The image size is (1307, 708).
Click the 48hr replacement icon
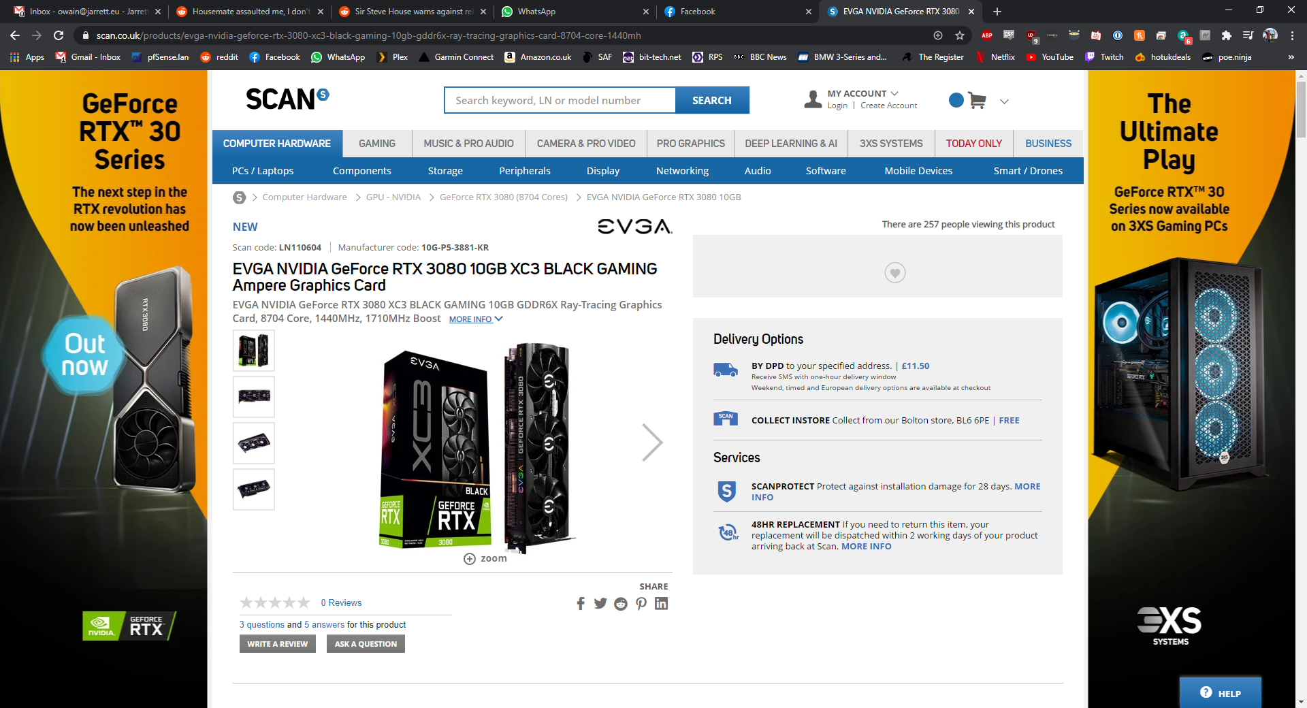click(728, 532)
